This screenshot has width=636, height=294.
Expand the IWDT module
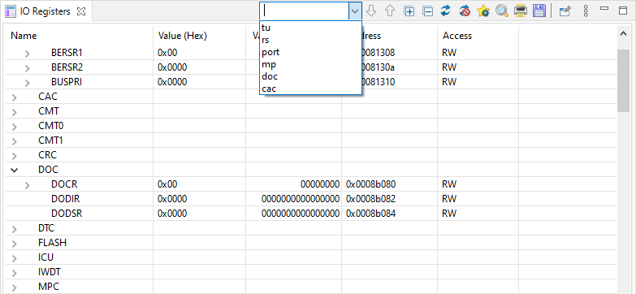pyautogui.click(x=14, y=273)
